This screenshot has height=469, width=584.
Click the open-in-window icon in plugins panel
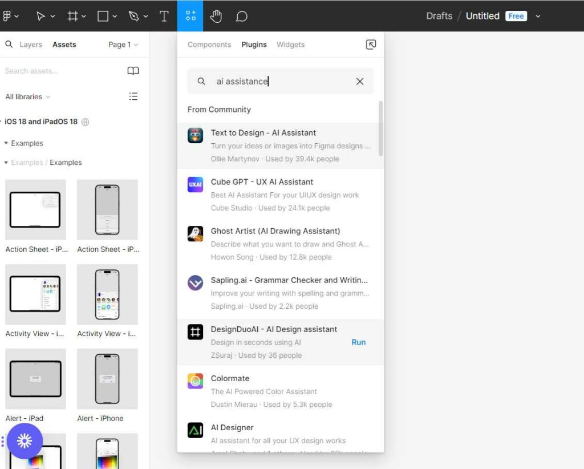[371, 44]
